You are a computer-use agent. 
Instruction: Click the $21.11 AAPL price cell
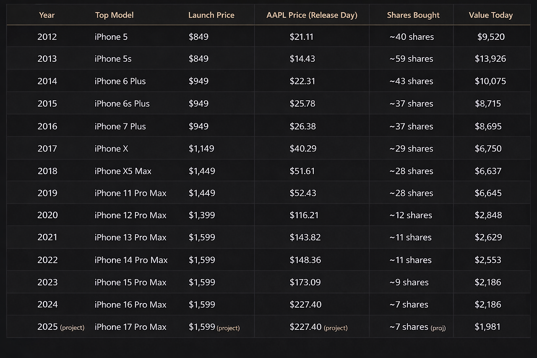pyautogui.click(x=301, y=37)
